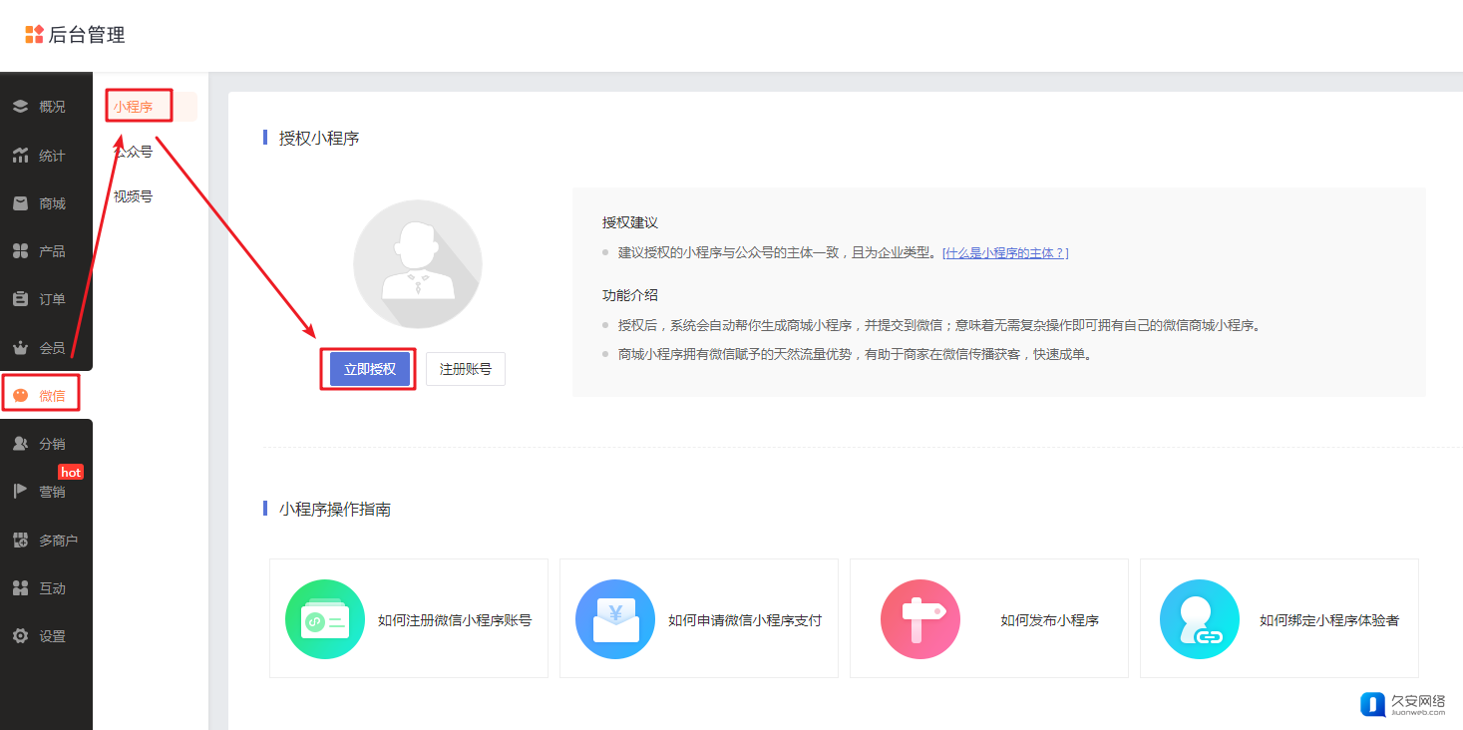Click the 概况 overview sidebar icon

[x=20, y=107]
